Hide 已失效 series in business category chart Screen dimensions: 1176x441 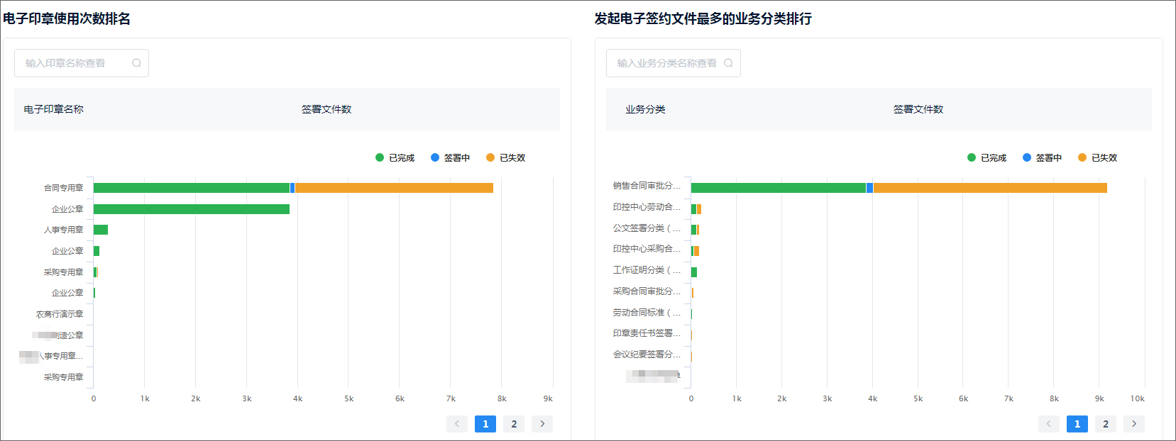click(1098, 157)
